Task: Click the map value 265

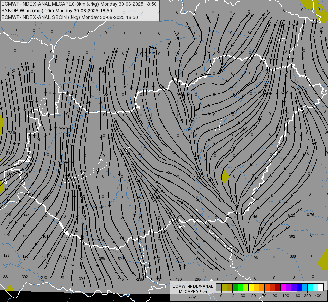Action: [198, 279]
